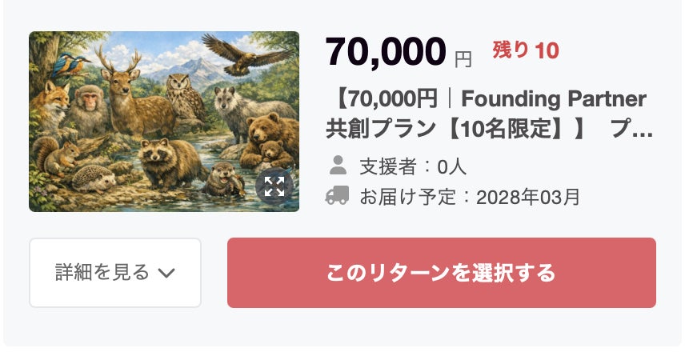Click the 支援者：0人 supporter count text

[412, 166]
